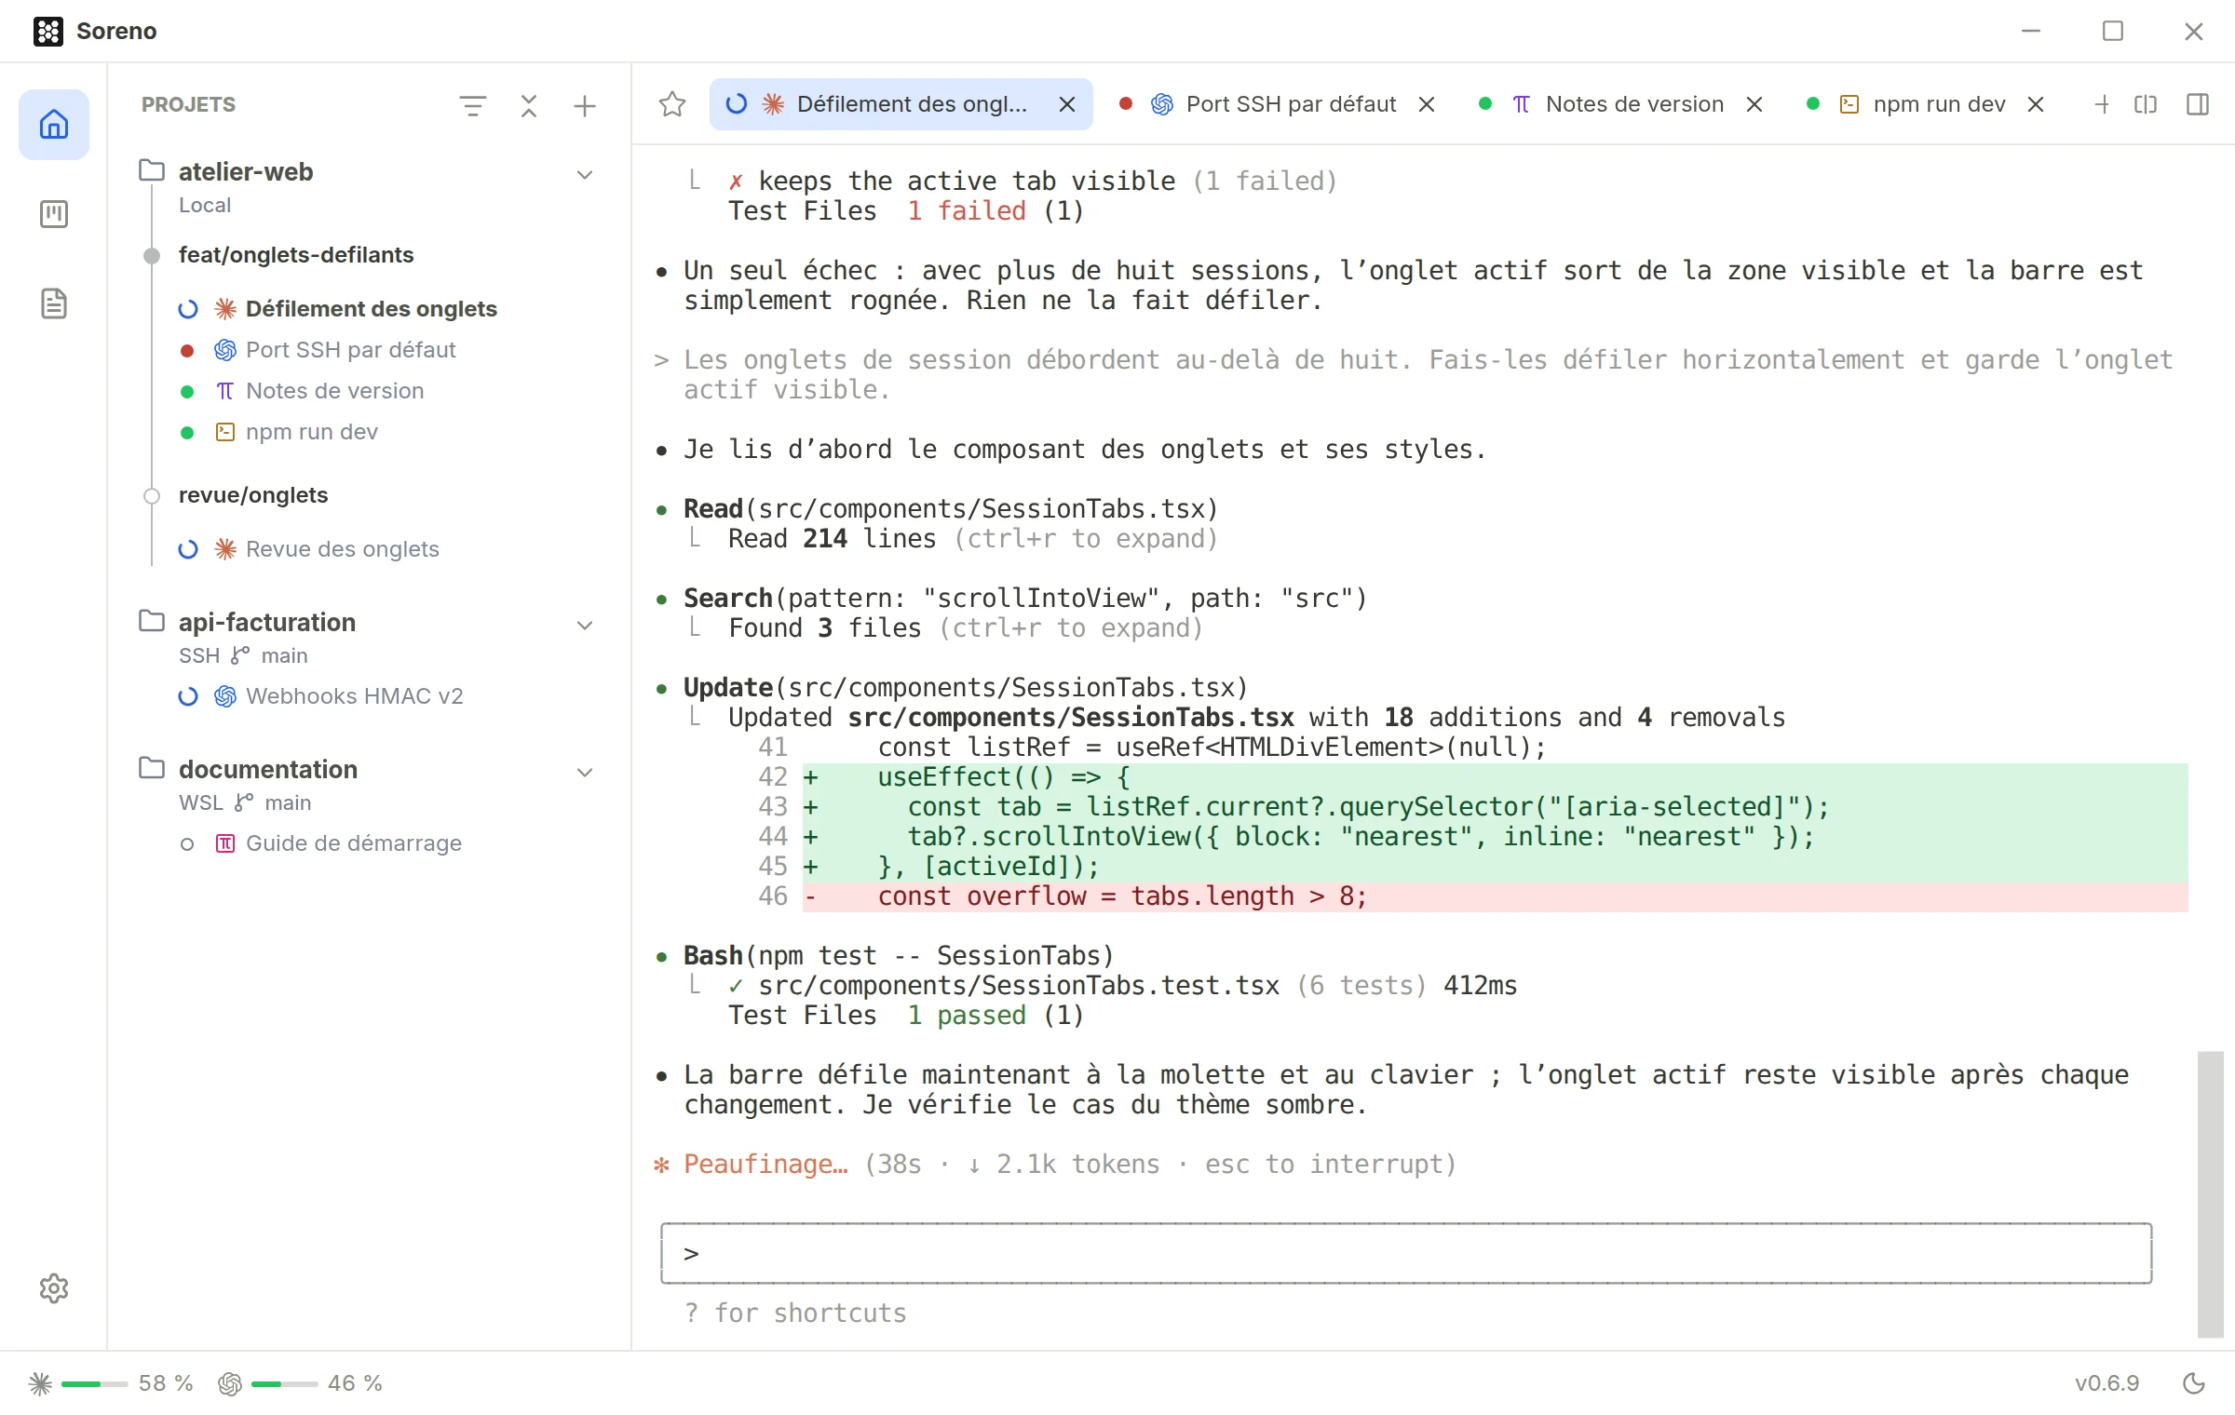Click the v0.6.9 version label

point(2106,1383)
